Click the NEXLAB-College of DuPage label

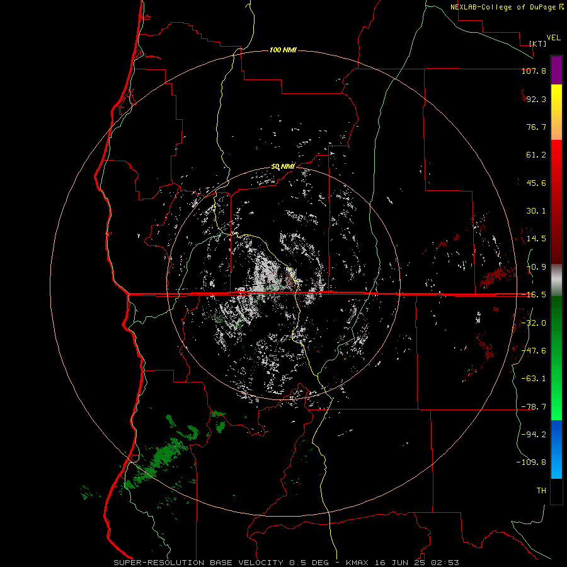point(503,7)
